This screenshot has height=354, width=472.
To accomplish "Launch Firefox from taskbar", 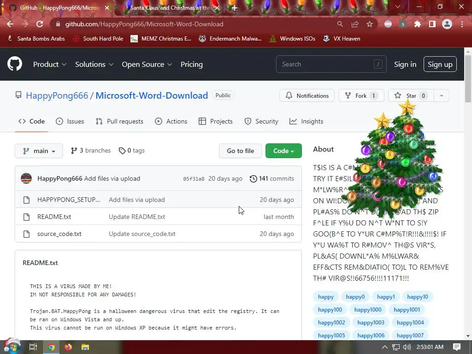I will click(68, 347).
